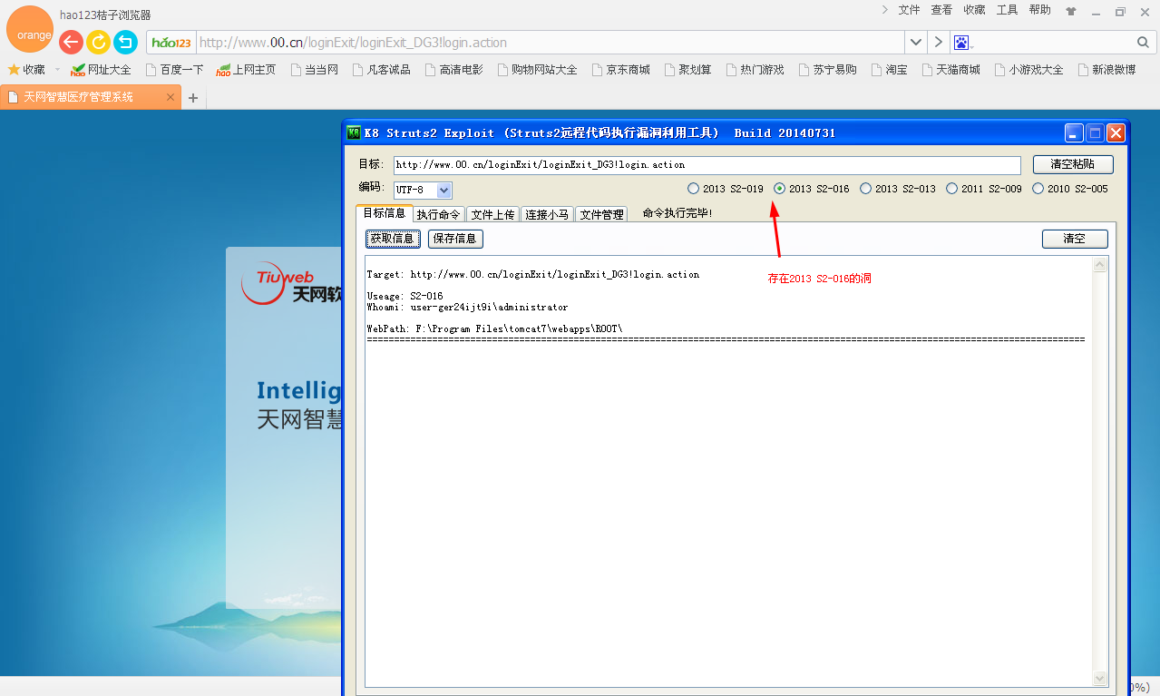
Task: Click the output area scroll up arrow
Action: point(1101,265)
